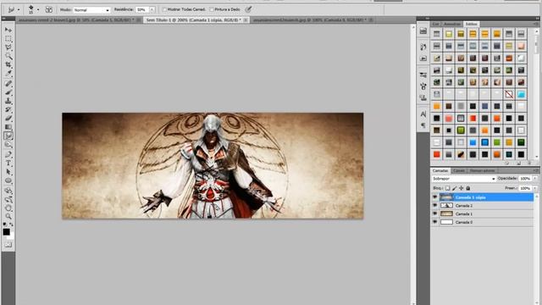Image resolution: width=542 pixels, height=305 pixels.
Task: Select the active Smudge tool
Action: tap(8, 136)
